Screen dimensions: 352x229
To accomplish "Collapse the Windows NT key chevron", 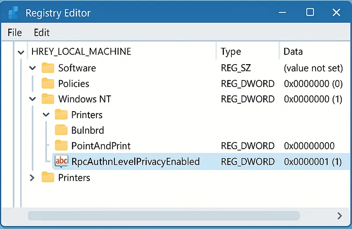I will [x=33, y=99].
